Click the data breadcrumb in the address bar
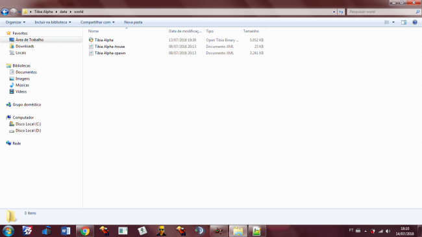Image resolution: width=422 pixels, height=237 pixels. 64,12
